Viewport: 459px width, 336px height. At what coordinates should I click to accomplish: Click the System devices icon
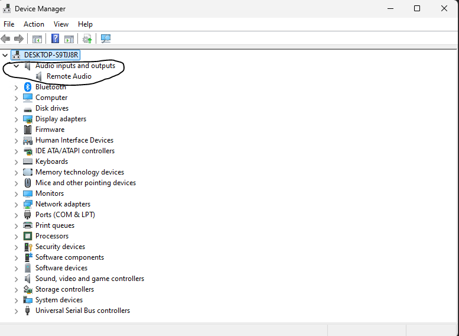pos(28,300)
